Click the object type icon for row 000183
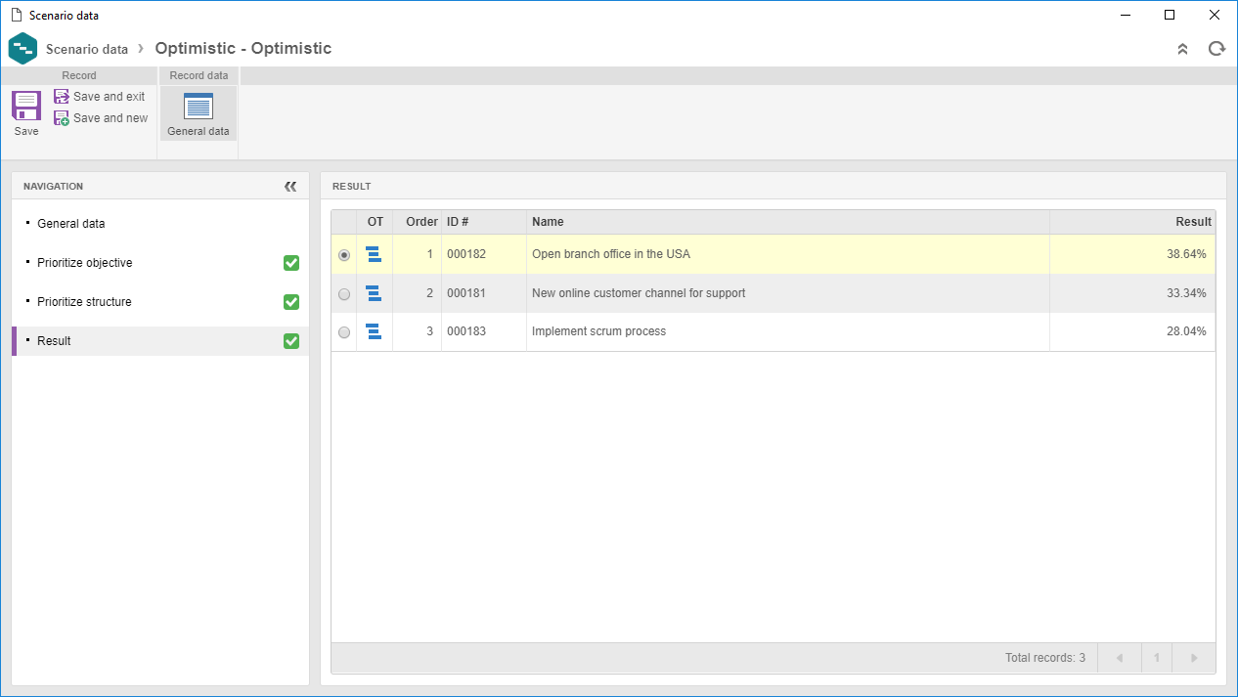Viewport: 1238px width, 697px height. click(374, 331)
